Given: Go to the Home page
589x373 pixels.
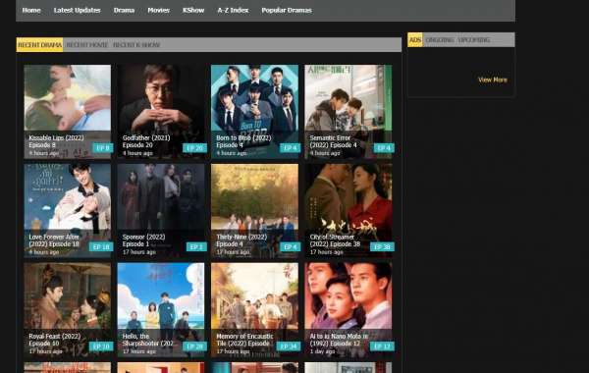Looking at the screenshot, I should click(31, 11).
